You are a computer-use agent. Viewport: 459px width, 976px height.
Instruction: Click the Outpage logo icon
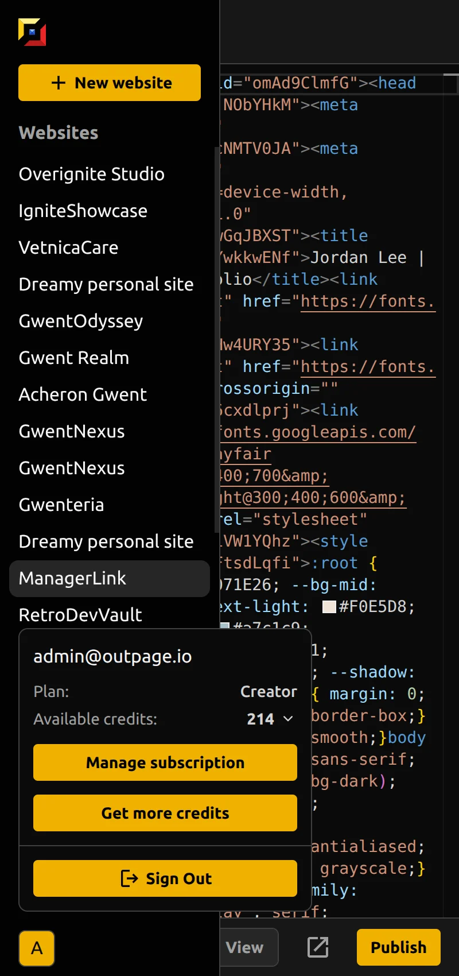32,32
